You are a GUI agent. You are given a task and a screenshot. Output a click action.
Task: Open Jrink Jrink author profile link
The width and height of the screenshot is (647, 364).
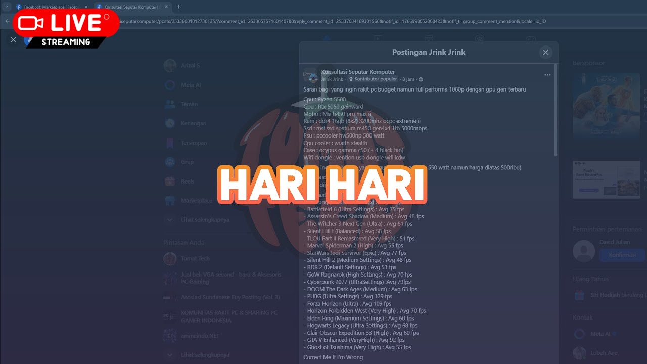(332, 79)
